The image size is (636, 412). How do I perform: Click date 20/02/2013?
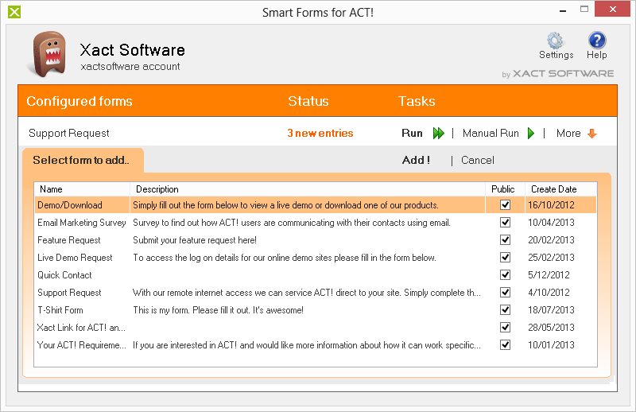click(551, 240)
